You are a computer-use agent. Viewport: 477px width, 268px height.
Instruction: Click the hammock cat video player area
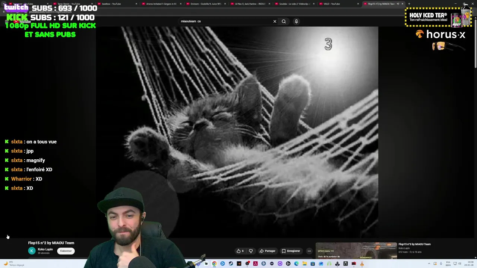pyautogui.click(x=237, y=132)
